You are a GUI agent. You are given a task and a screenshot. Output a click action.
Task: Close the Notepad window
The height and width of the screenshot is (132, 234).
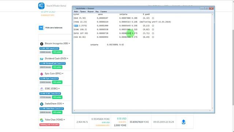211,8
